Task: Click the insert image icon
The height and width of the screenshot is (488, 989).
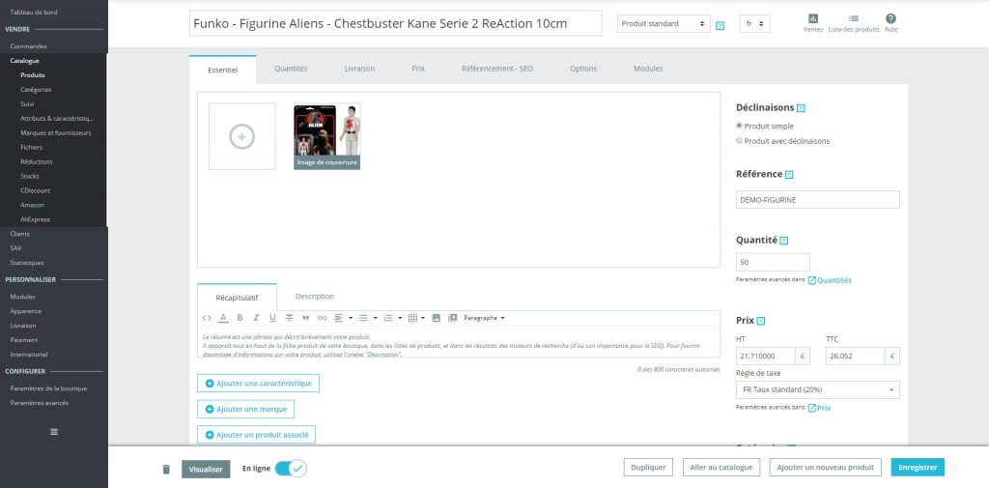Action: [436, 318]
